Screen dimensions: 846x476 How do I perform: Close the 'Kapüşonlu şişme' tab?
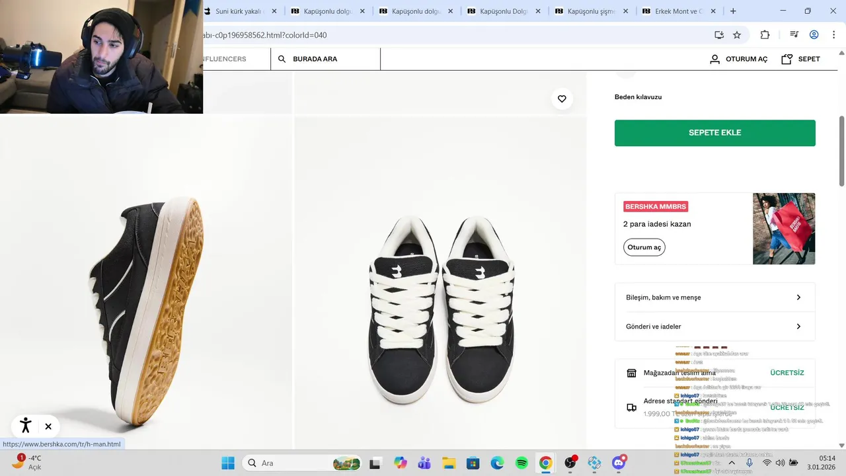click(627, 11)
